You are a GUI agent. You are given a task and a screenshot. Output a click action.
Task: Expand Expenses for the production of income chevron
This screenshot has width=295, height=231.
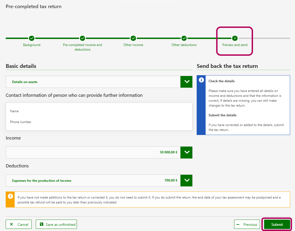(x=186, y=180)
